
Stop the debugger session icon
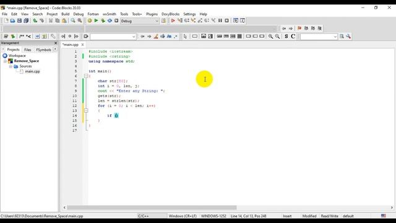pyautogui.click(x=227, y=20)
